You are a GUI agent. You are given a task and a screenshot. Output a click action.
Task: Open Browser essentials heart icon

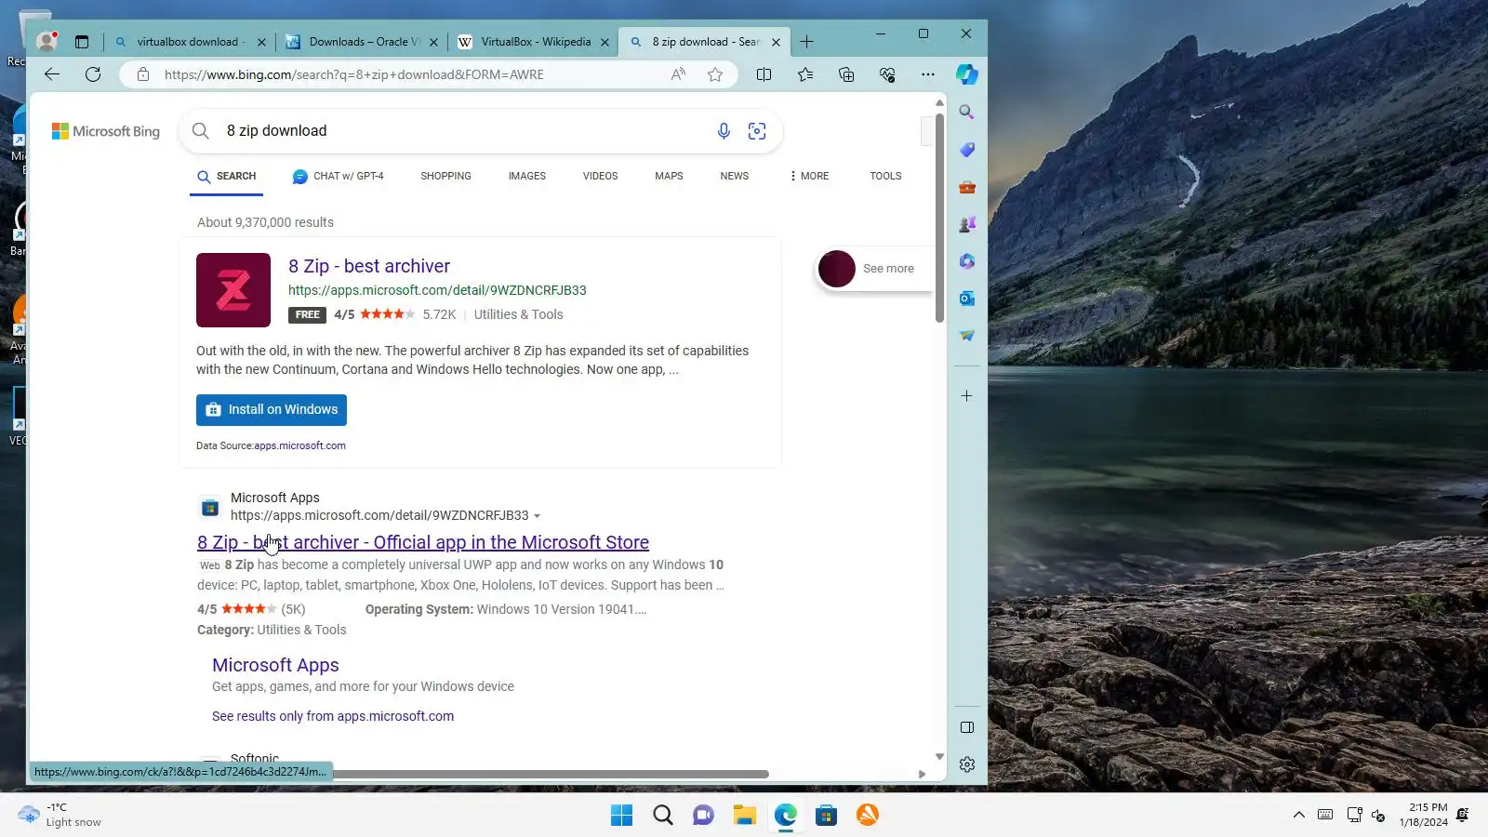tap(887, 74)
